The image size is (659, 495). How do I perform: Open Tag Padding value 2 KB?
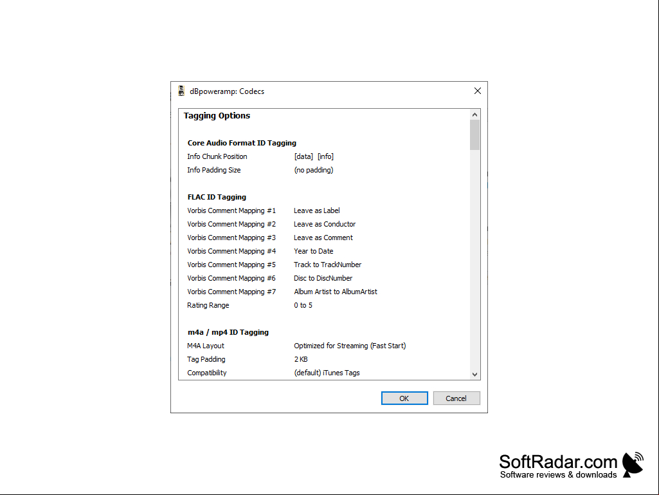point(301,359)
